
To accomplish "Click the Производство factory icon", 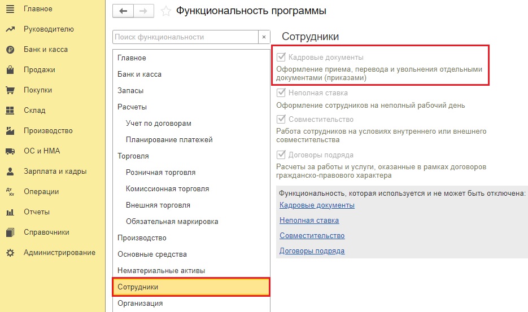I will tap(10, 130).
